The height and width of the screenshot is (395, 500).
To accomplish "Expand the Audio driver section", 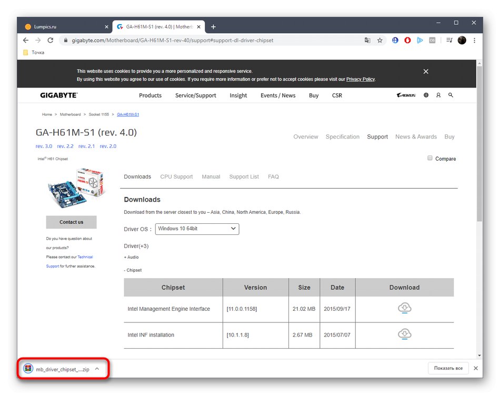I will click(131, 257).
